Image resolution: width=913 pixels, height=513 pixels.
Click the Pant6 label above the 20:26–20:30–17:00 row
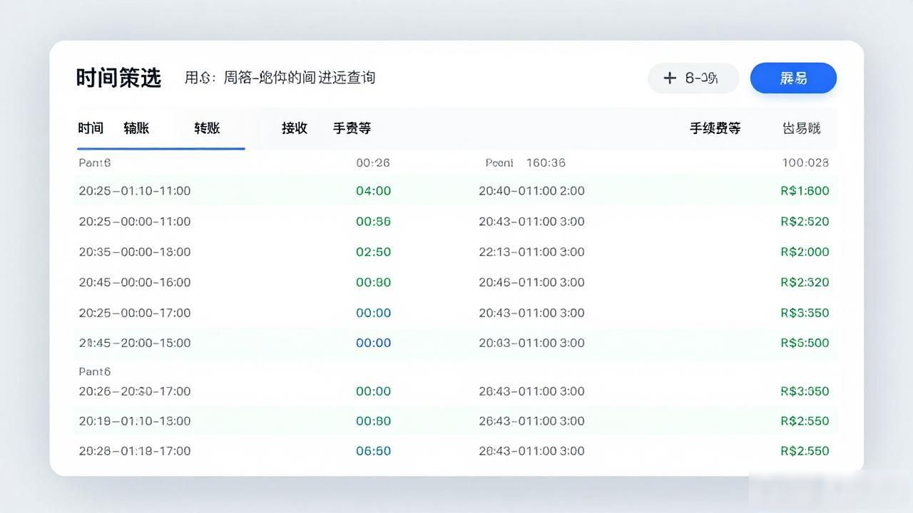tap(95, 371)
